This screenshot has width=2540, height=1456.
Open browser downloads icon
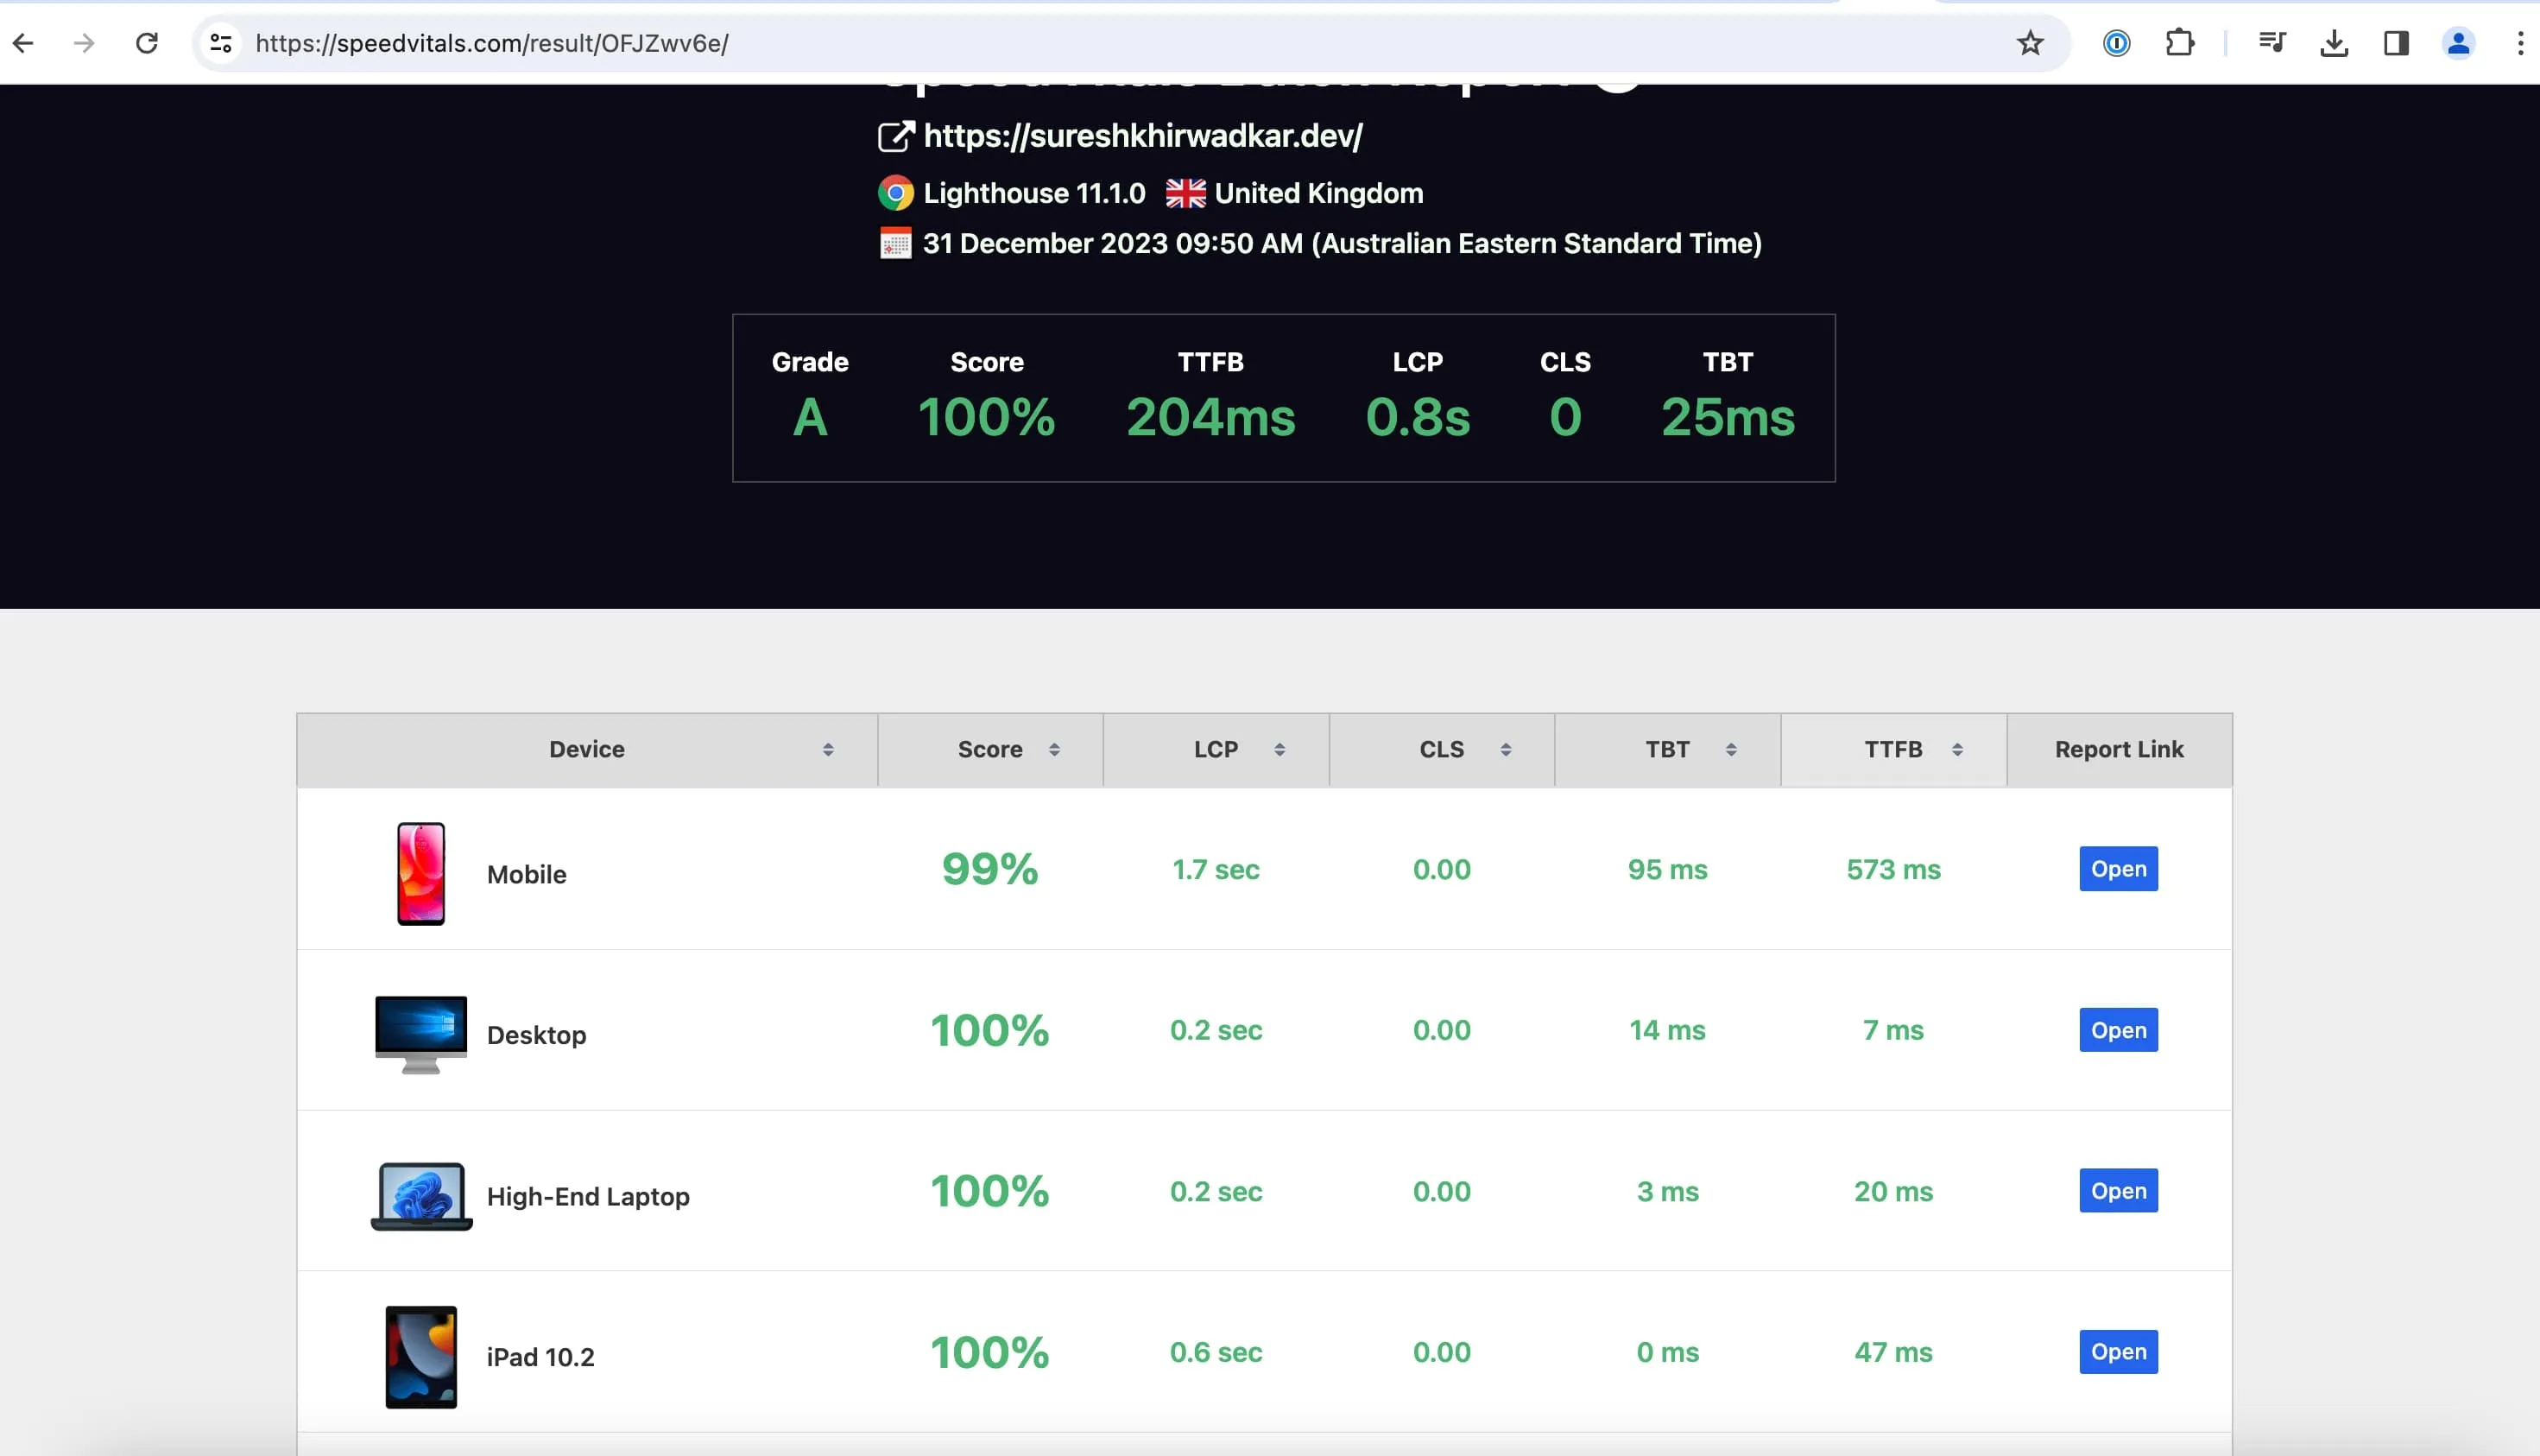point(2333,43)
